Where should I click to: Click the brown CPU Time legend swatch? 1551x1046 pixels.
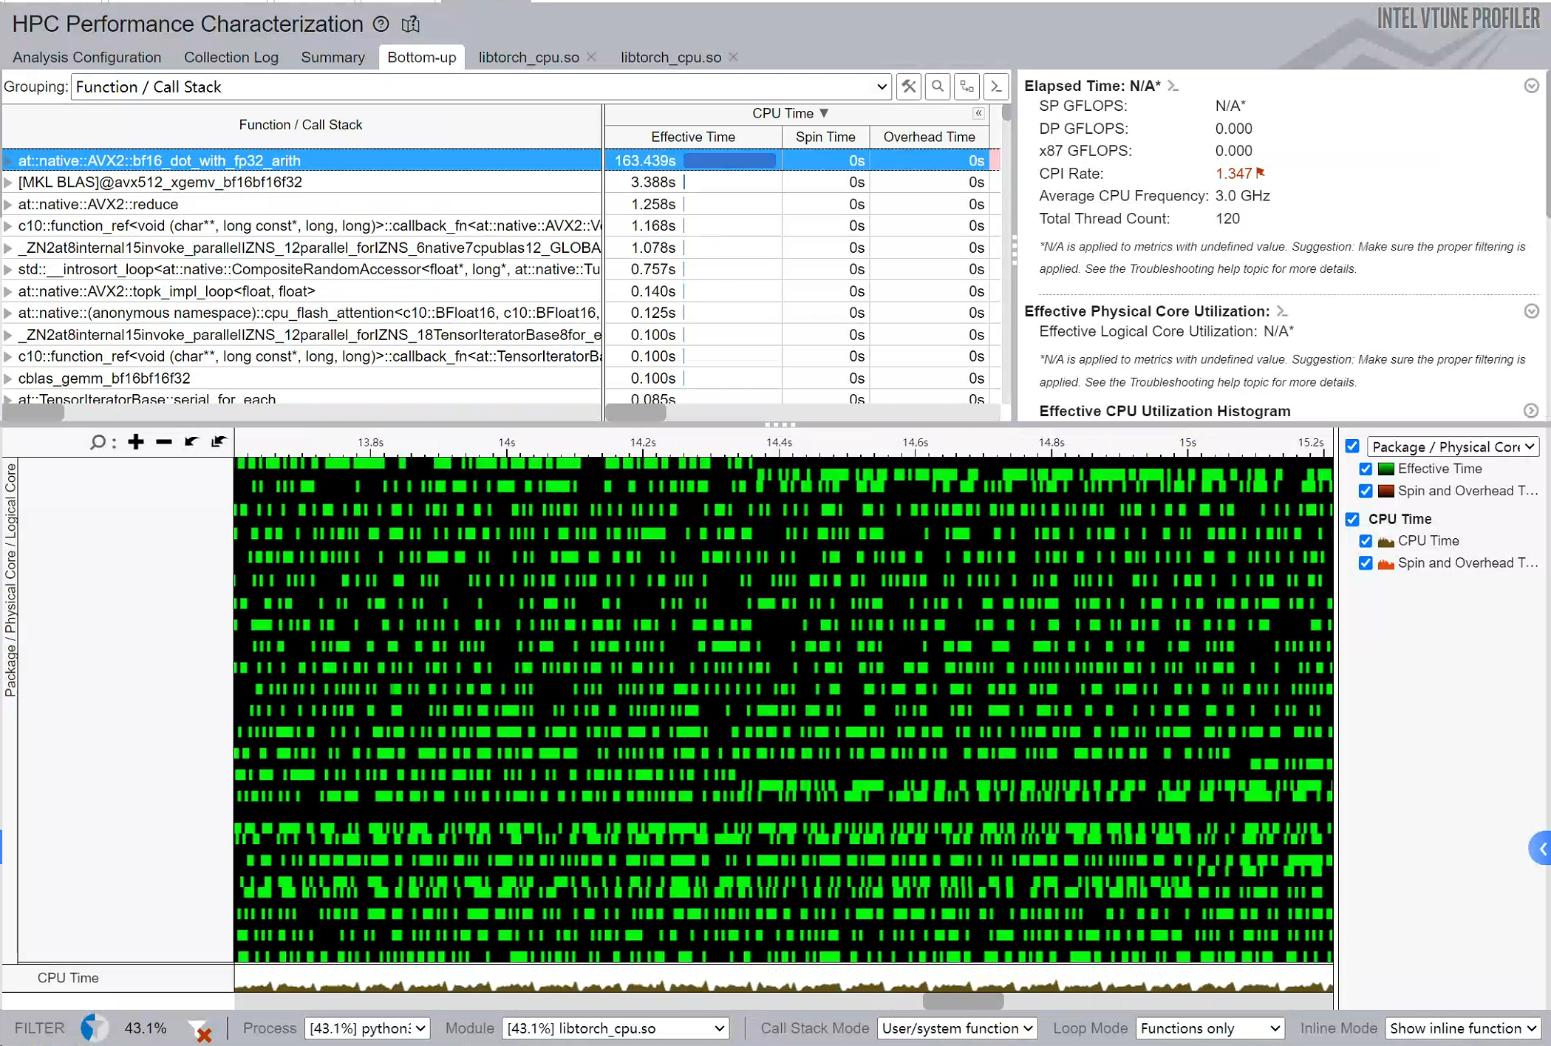coord(1385,541)
